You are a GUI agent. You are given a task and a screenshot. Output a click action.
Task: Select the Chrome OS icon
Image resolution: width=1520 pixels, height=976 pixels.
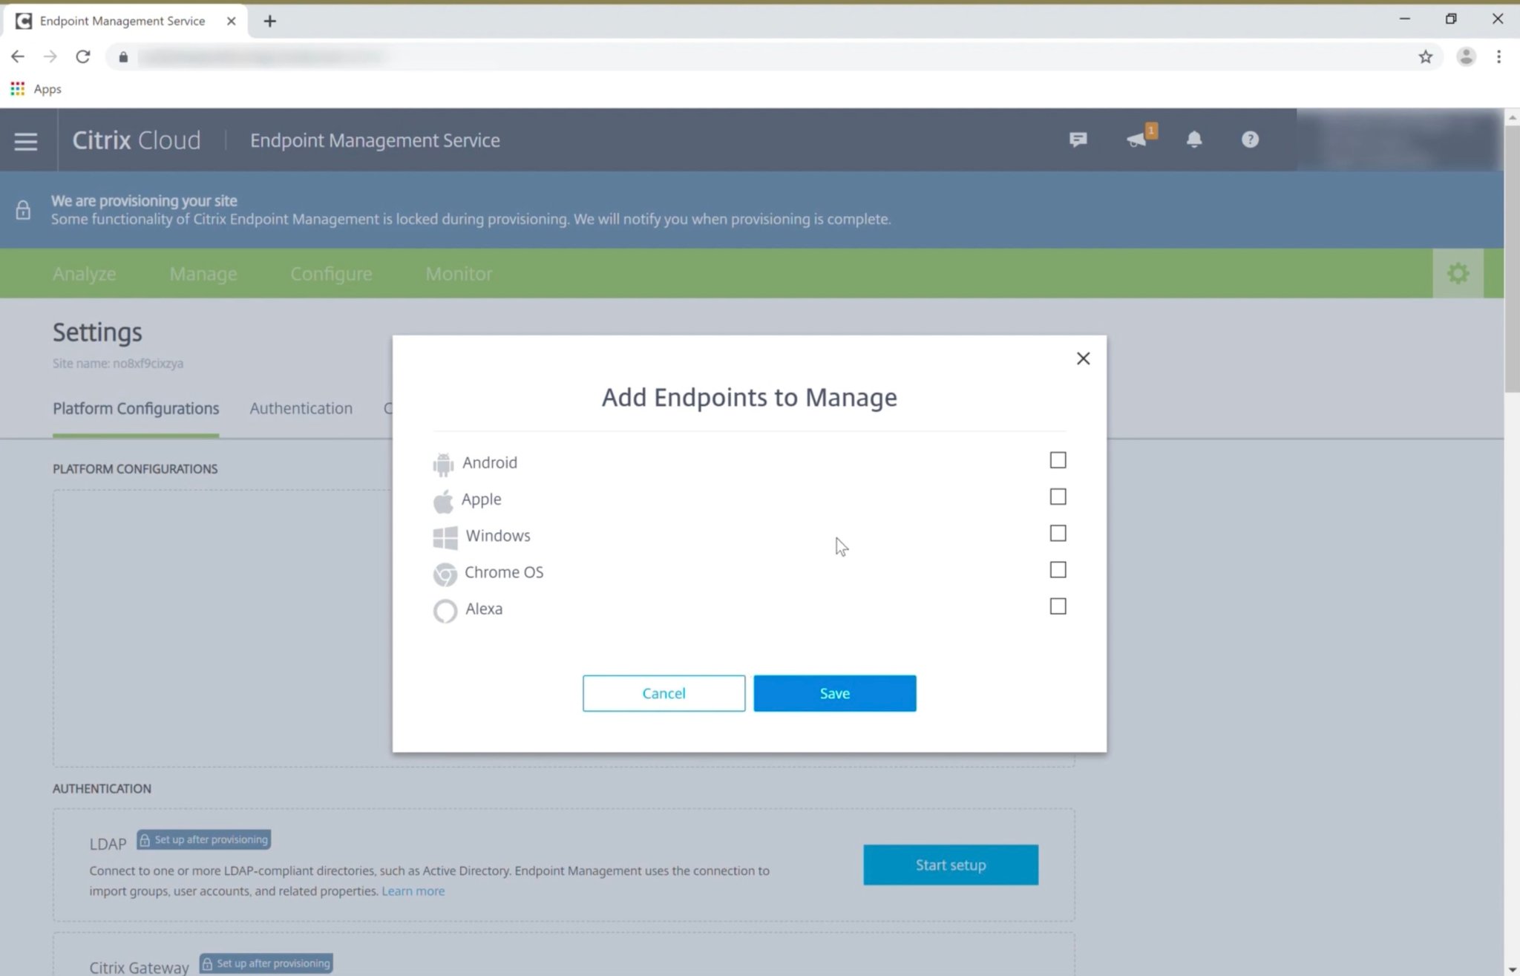tap(445, 574)
